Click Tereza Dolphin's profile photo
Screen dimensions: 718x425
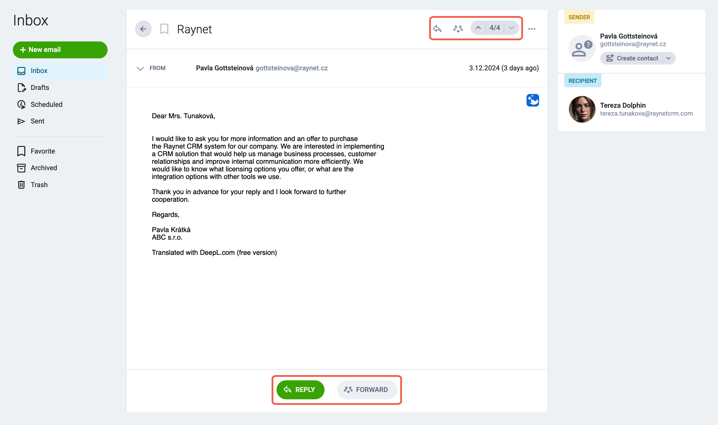582,109
